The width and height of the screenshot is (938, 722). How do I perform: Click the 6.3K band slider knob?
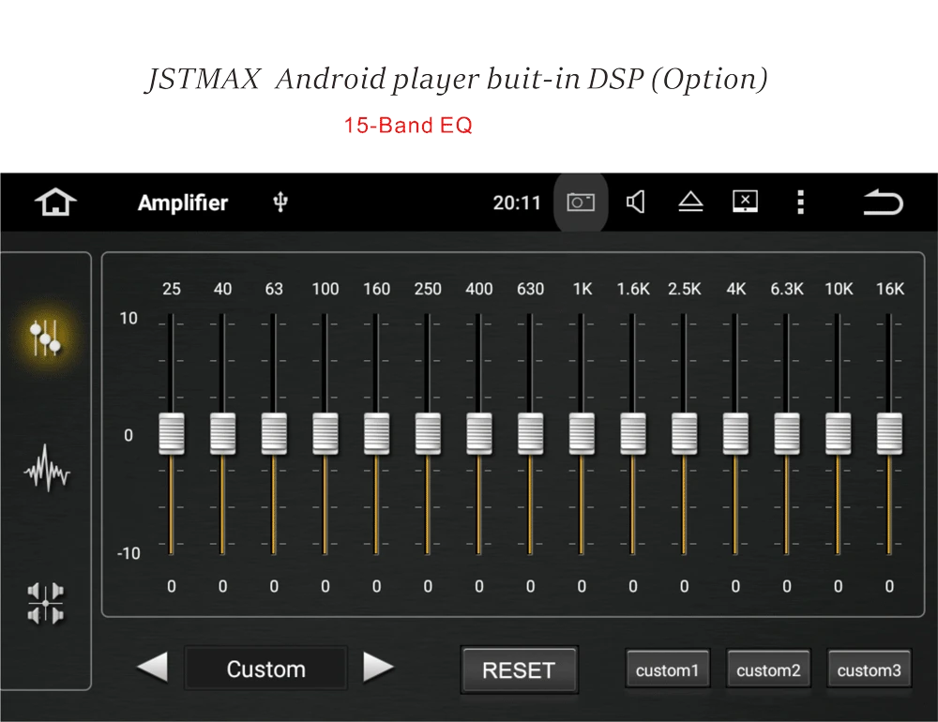click(787, 434)
